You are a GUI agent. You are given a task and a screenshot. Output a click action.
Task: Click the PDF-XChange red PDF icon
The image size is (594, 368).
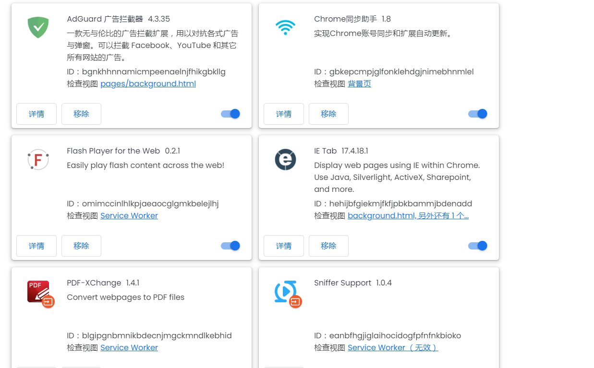pyautogui.click(x=38, y=291)
